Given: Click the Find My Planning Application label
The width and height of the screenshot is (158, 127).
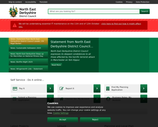Looking at the screenshot, I should click(x=120, y=88).
